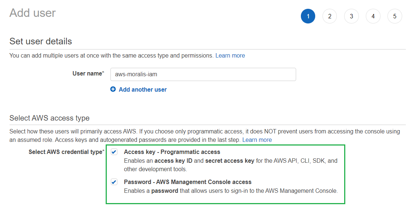The image size is (415, 217).
Task: Select the text aws-moralis-iam
Action: click(x=136, y=74)
